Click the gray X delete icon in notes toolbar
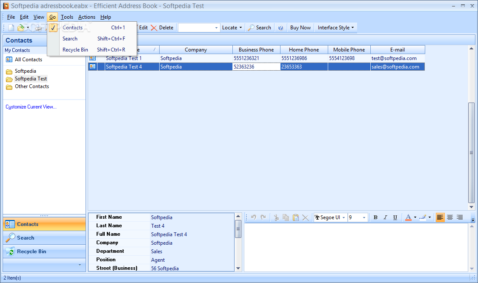This screenshot has height=283, width=478. (305, 217)
